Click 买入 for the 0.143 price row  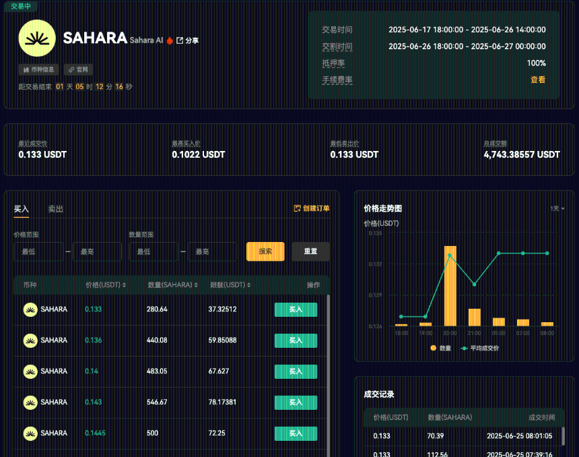[296, 402]
